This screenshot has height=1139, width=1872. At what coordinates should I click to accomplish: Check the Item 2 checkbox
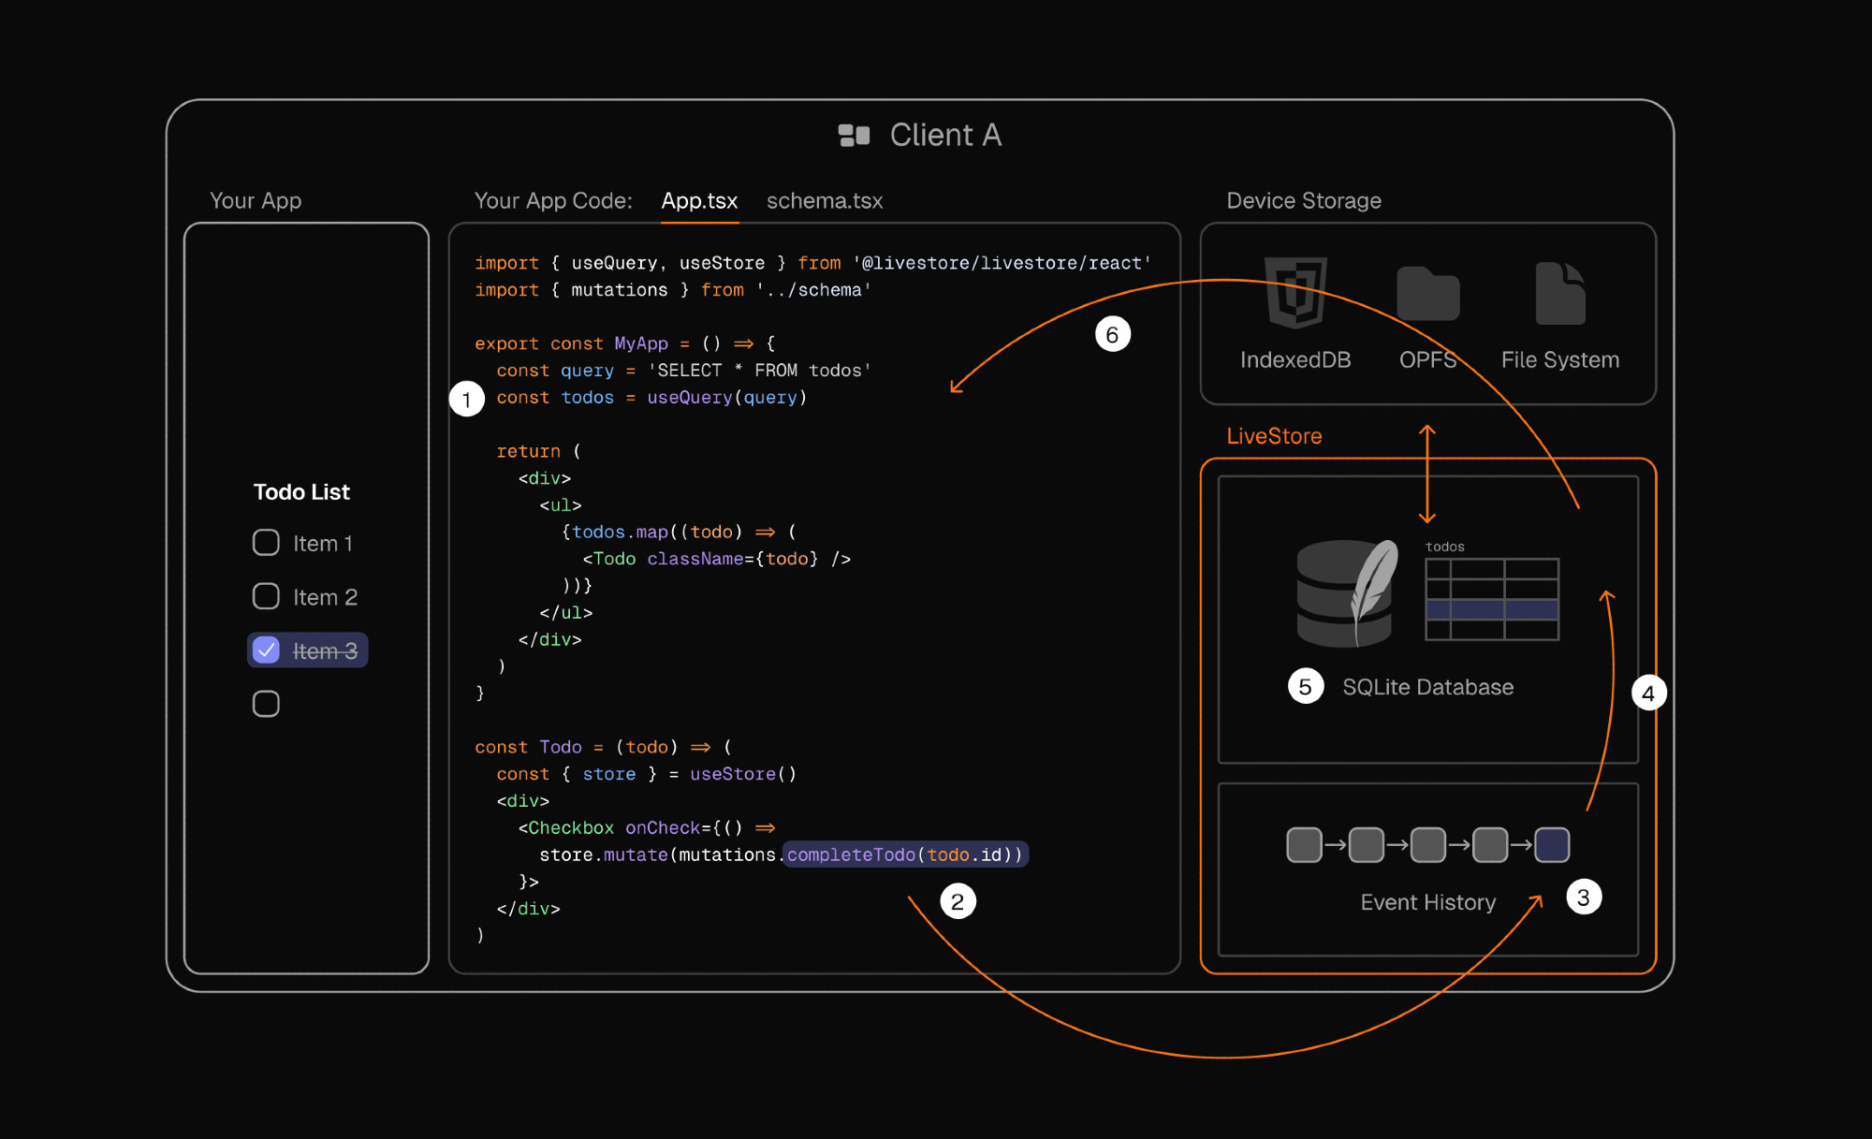266,596
